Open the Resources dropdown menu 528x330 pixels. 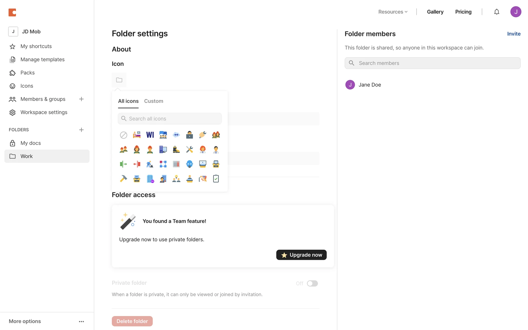coord(393,12)
